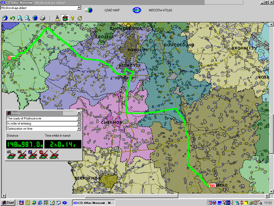Click the map's horizontal scrollbar right arrow
Image resolution: width=274 pixels, height=206 pixels.
267,195
